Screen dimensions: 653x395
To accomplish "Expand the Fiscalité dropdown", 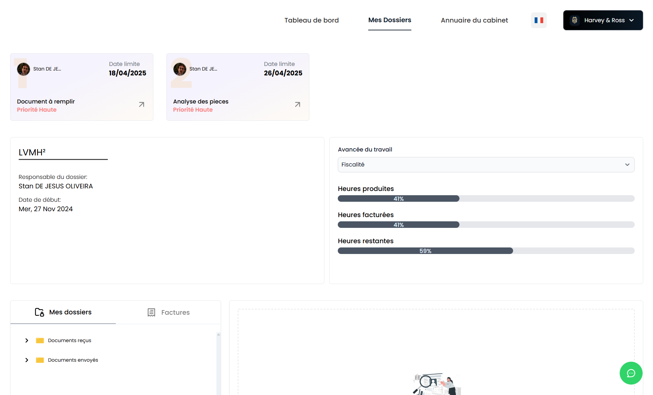I will tap(486, 165).
